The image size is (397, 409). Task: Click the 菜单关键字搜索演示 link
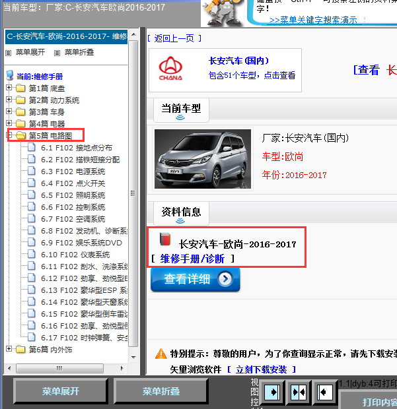[x=313, y=20]
